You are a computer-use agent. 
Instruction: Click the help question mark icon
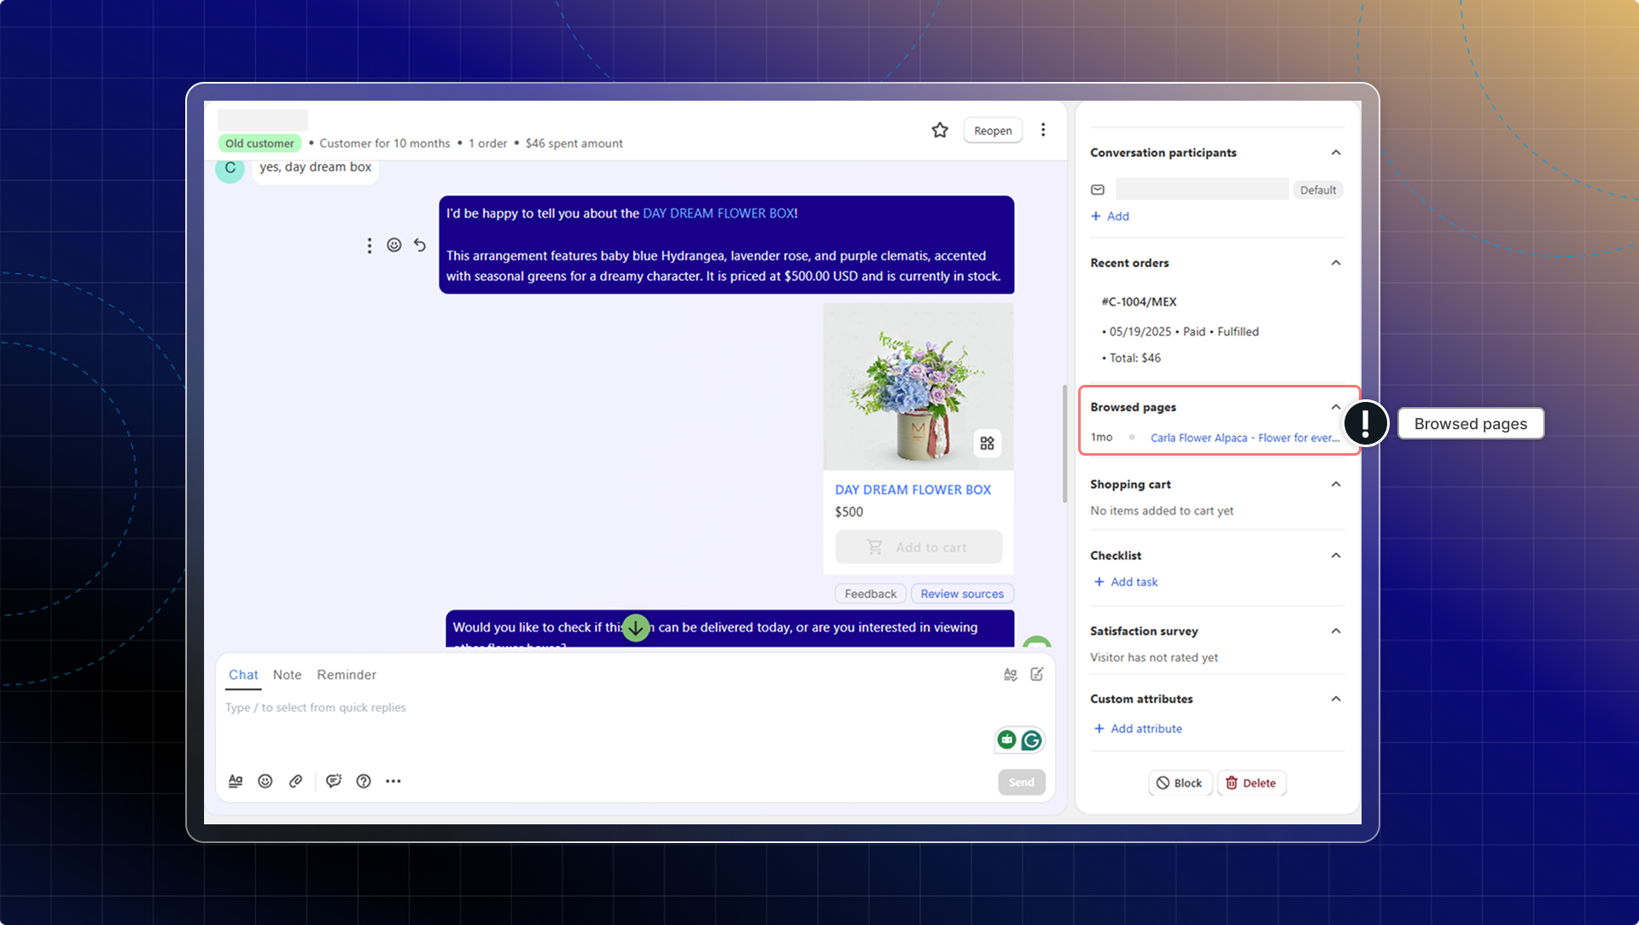364,781
